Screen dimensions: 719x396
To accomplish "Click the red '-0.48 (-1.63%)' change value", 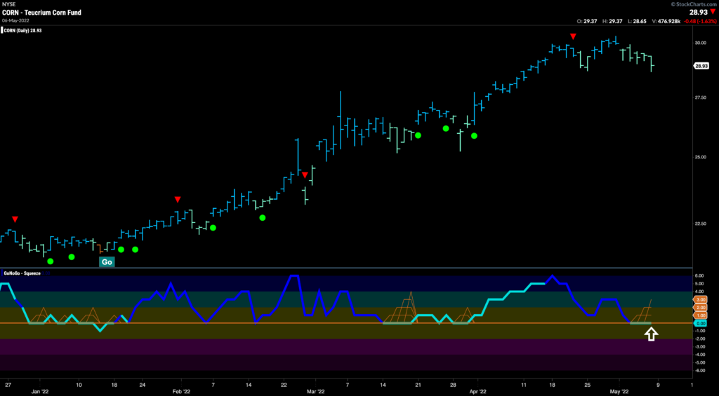I will [x=701, y=20].
